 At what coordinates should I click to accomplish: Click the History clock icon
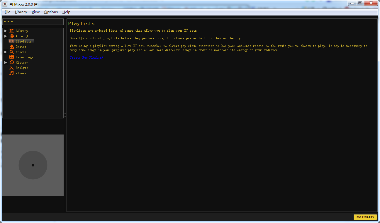click(x=11, y=62)
